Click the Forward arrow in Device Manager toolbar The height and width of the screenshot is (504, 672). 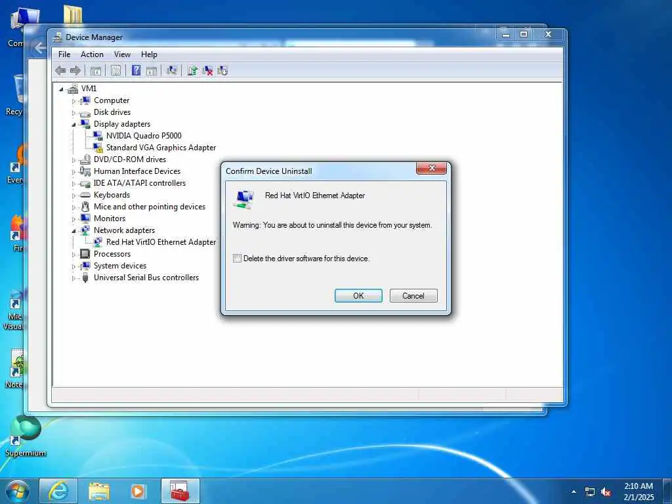click(75, 71)
